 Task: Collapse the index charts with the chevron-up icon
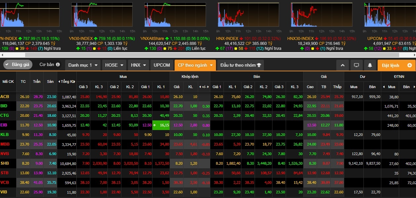pos(343,65)
